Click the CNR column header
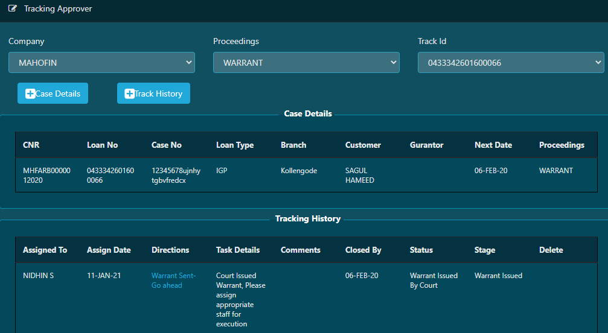 coord(31,145)
